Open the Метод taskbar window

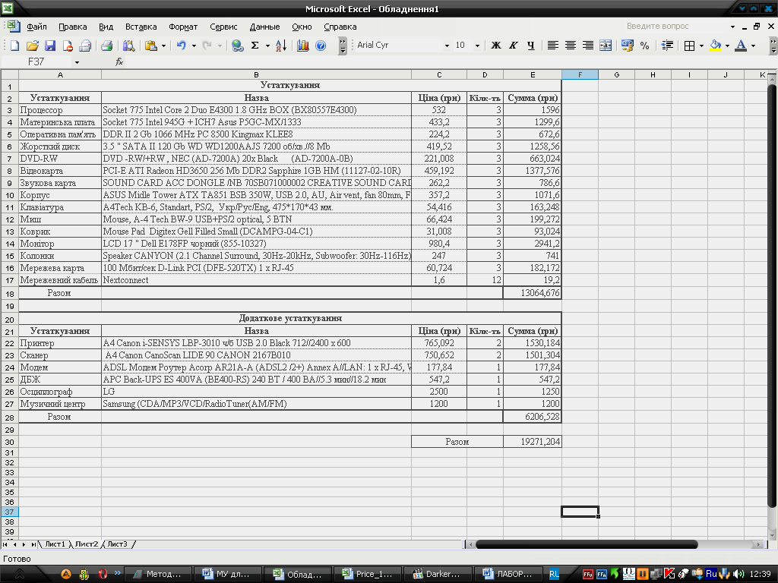[x=157, y=574]
